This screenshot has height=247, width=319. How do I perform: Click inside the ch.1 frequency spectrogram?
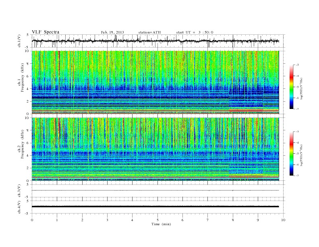[x=155, y=82]
